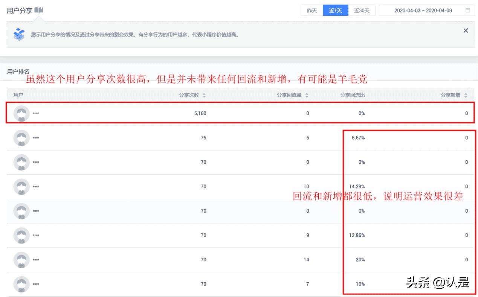Click the sort arrows beside 分享回流量 header
This screenshot has width=478, height=297.
(x=307, y=95)
